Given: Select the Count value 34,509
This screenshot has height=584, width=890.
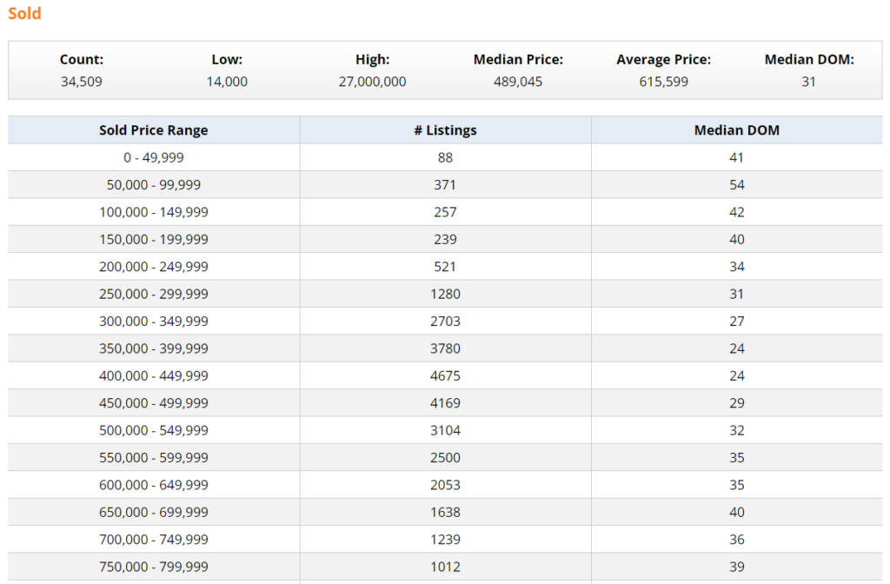Looking at the screenshot, I should [x=82, y=82].
